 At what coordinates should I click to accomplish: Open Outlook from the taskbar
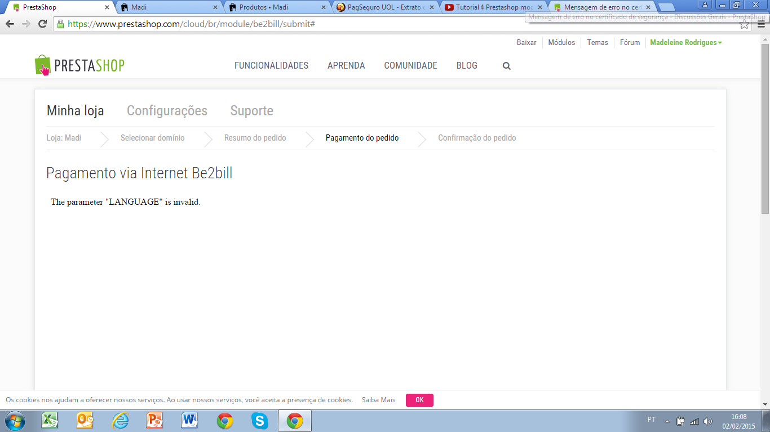click(85, 421)
